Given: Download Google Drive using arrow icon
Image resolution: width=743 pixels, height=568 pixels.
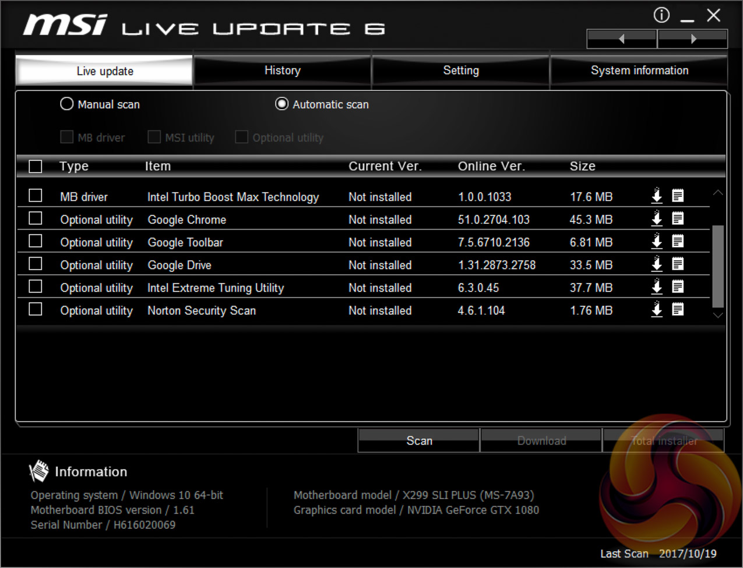Looking at the screenshot, I should point(657,264).
